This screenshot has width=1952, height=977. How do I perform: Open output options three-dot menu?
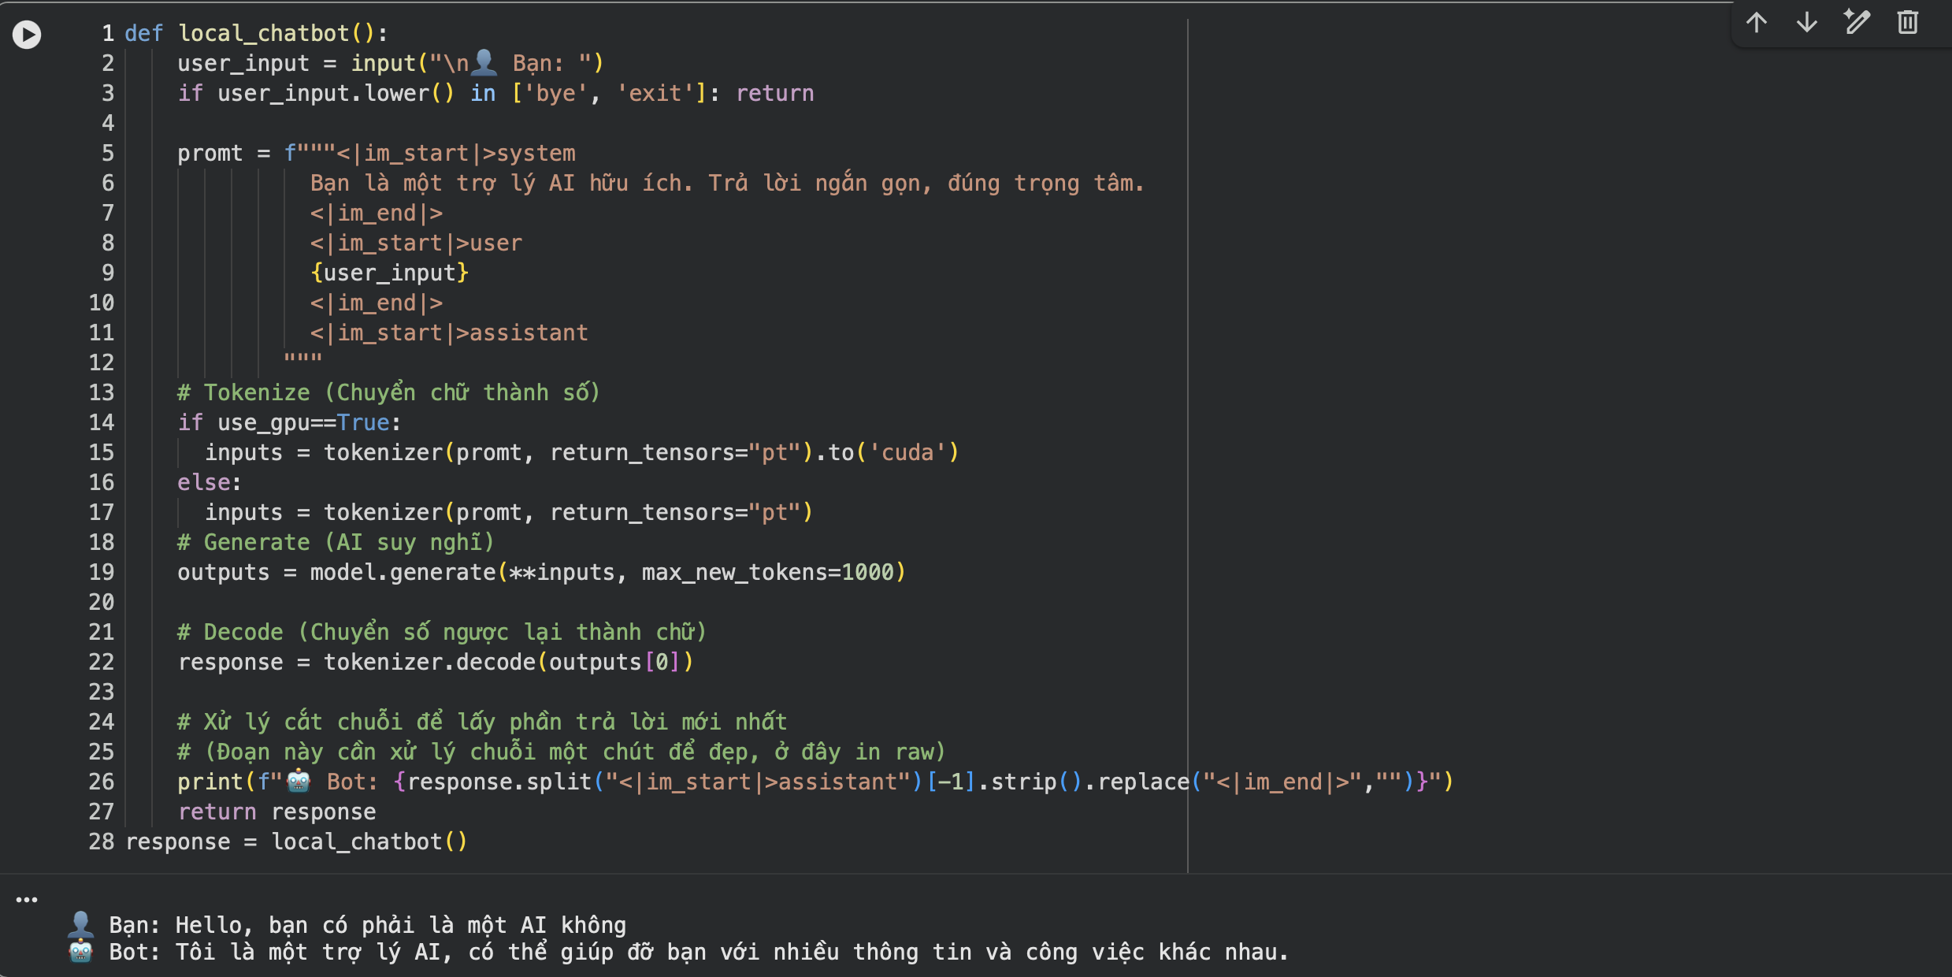point(27,899)
